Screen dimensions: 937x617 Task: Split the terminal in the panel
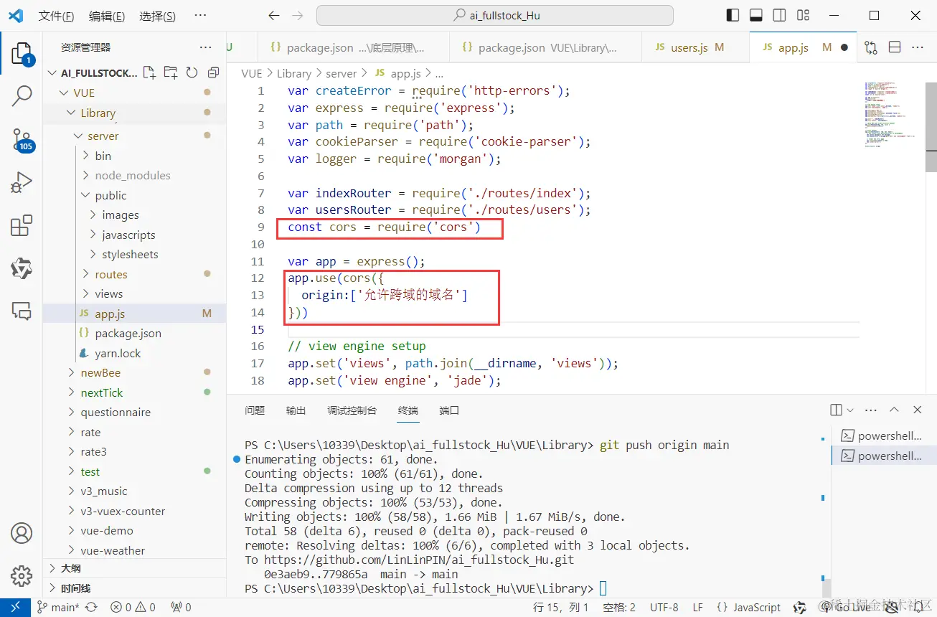point(837,410)
